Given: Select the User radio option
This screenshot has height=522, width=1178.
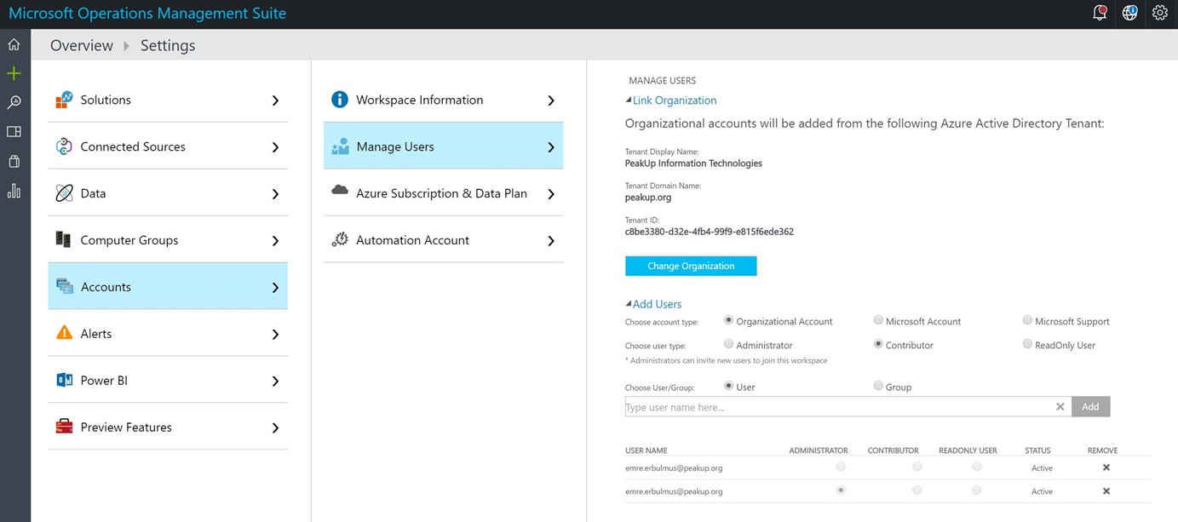Looking at the screenshot, I should [x=729, y=386].
